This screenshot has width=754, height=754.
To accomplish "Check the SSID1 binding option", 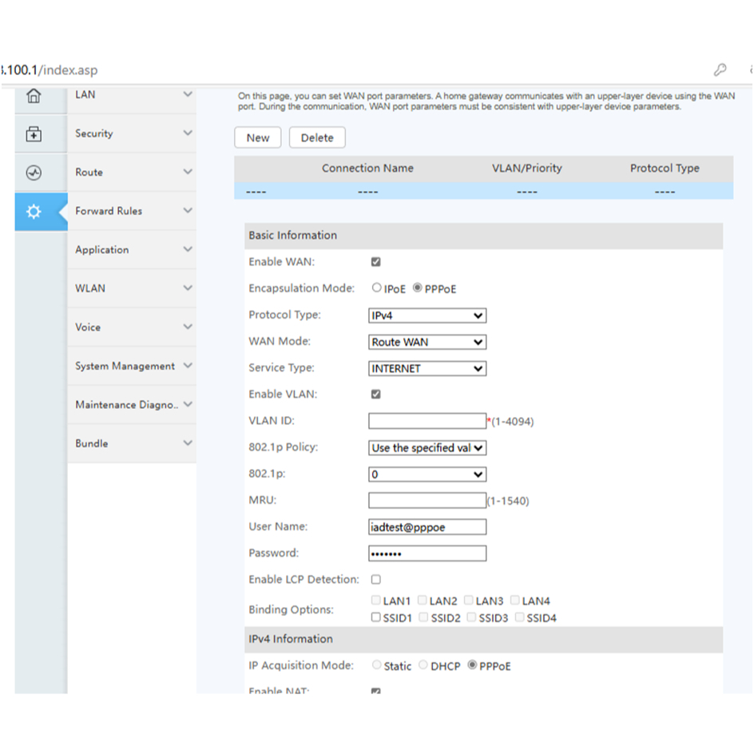I will coord(376,617).
